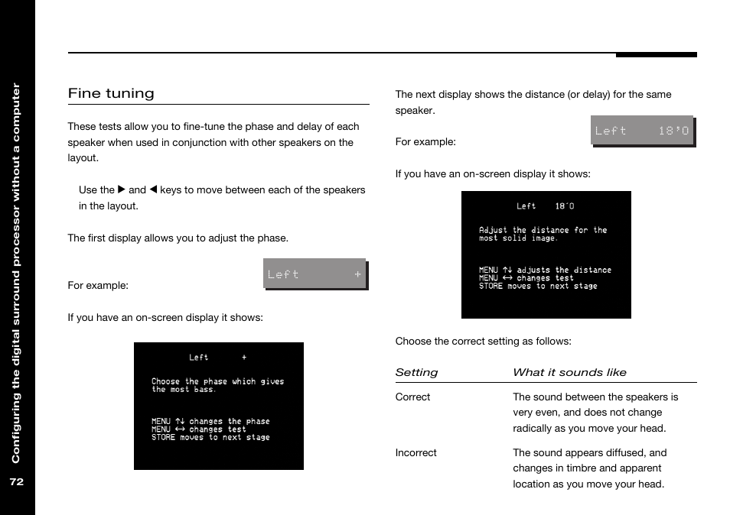
Task: Click the distance on-screen display image
Action: point(546,254)
